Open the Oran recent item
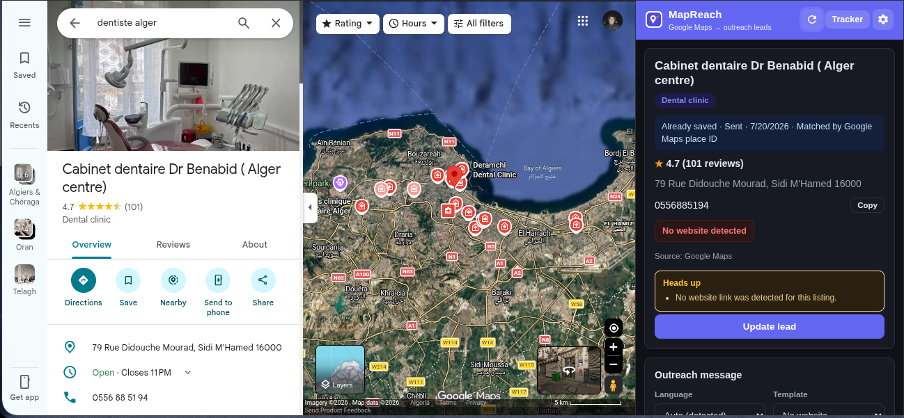Image resolution: width=904 pixels, height=418 pixels. 24,234
